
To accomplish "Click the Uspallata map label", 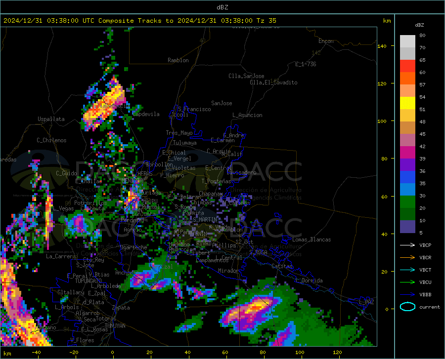I will click(51, 119).
